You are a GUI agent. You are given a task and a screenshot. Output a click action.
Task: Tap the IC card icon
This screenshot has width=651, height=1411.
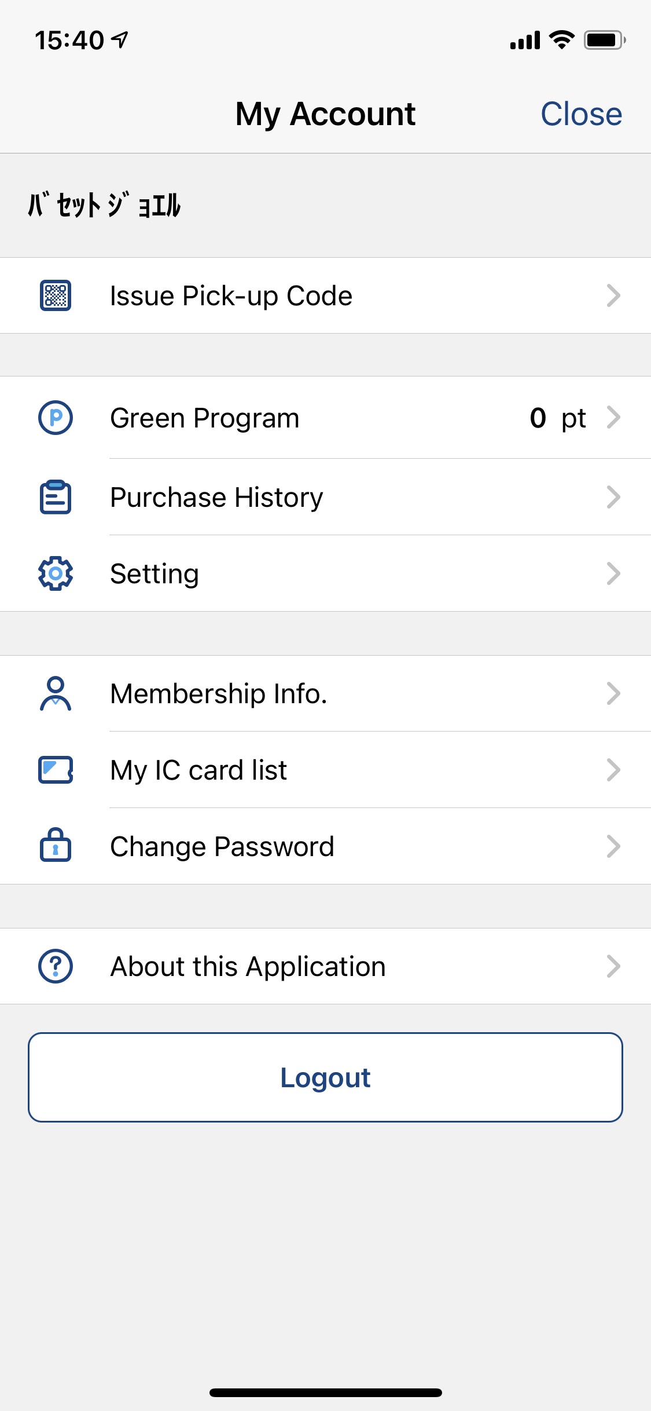pos(56,770)
